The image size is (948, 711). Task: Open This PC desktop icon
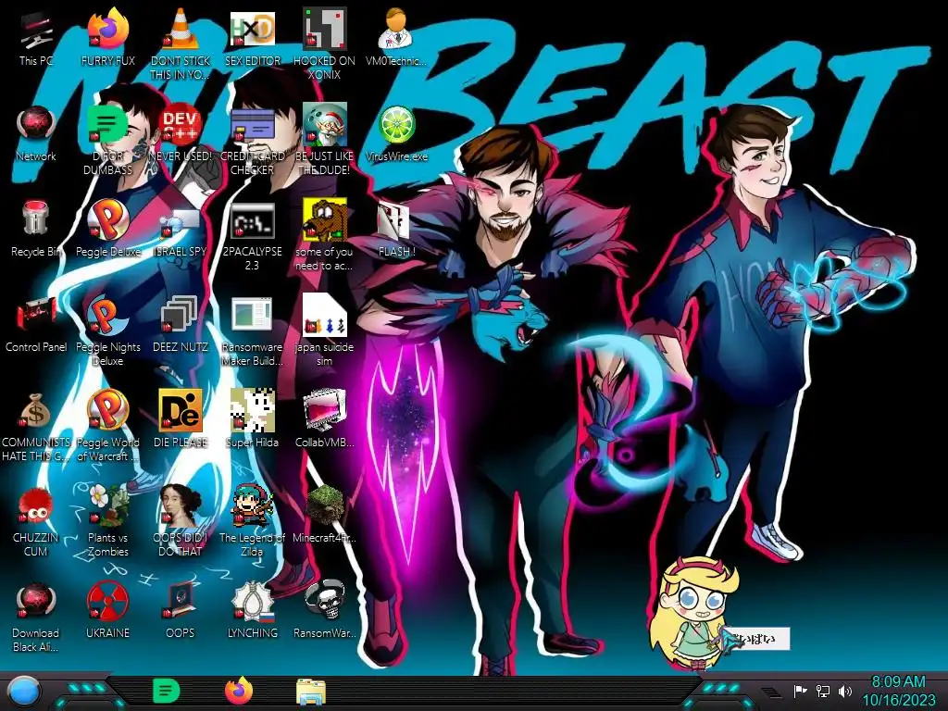tap(36, 37)
